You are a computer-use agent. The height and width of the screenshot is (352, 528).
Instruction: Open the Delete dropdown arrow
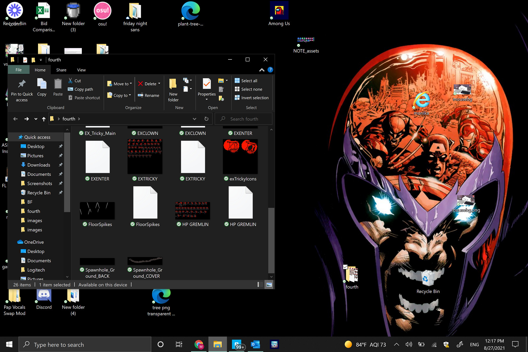click(x=159, y=84)
